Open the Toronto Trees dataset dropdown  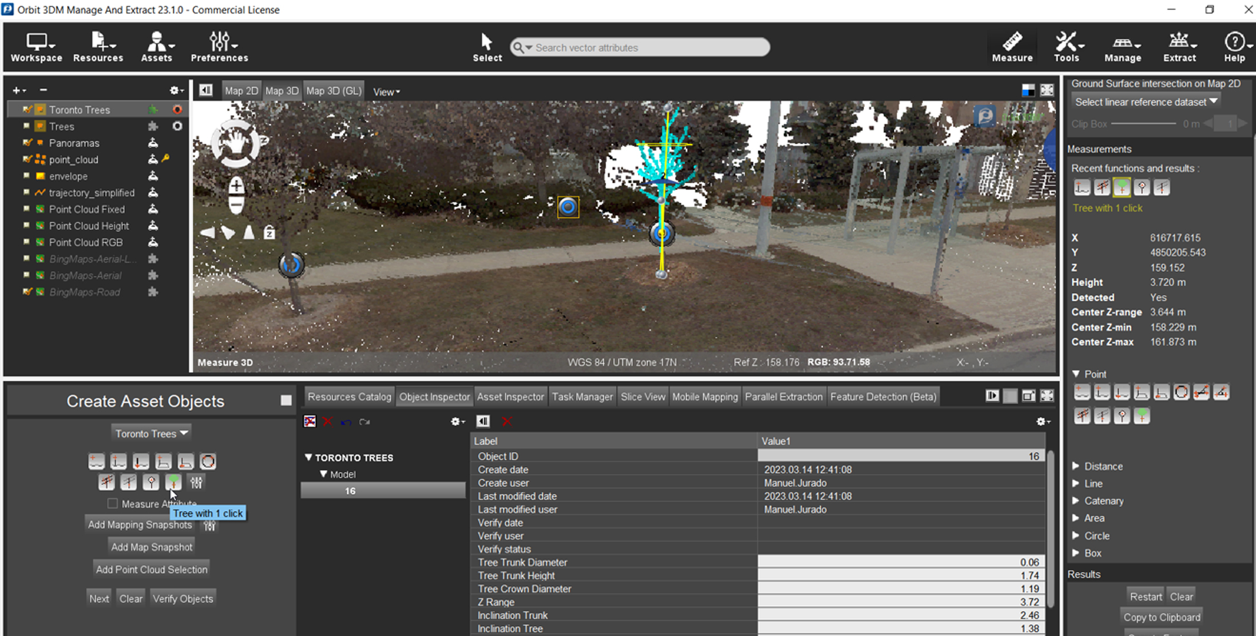click(151, 433)
